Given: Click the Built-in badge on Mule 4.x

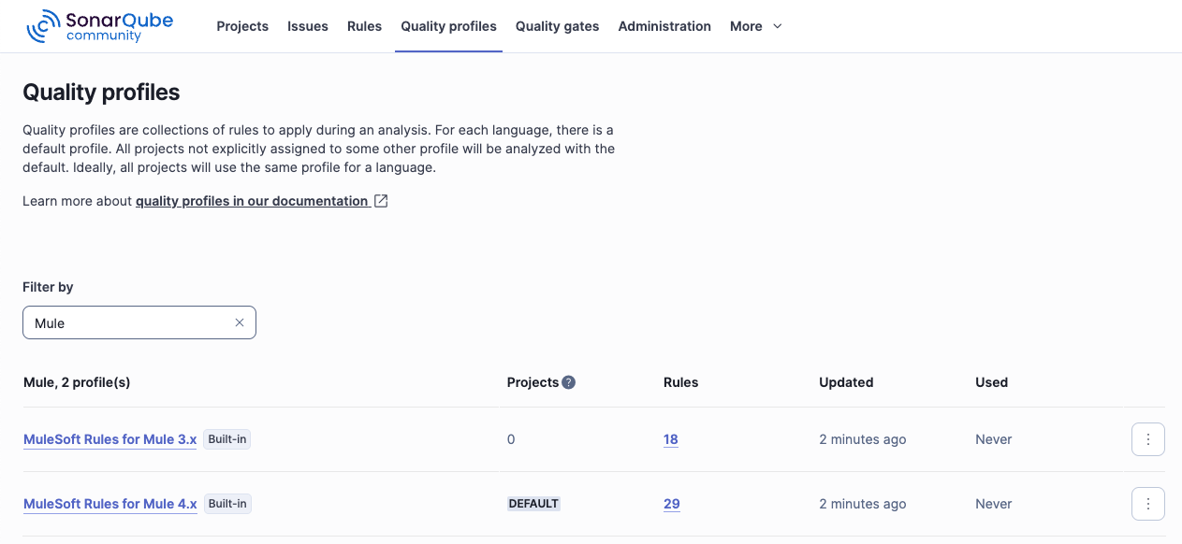Looking at the screenshot, I should [x=227, y=504].
